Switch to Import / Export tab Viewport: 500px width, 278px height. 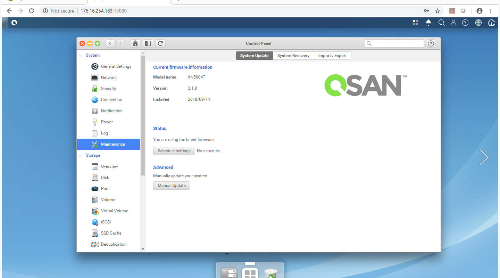pos(333,56)
